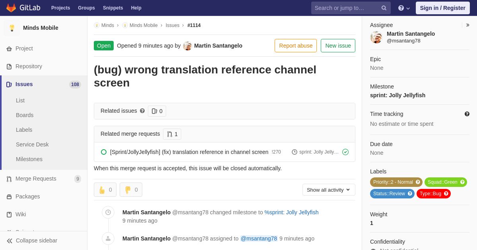
Task: Click the Repository file icon
Action: [x=9, y=67]
